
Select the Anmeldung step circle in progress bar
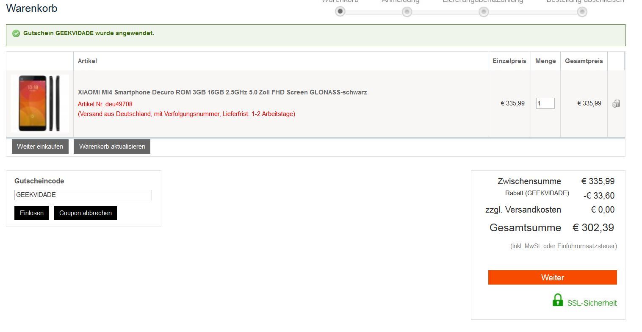click(x=407, y=11)
